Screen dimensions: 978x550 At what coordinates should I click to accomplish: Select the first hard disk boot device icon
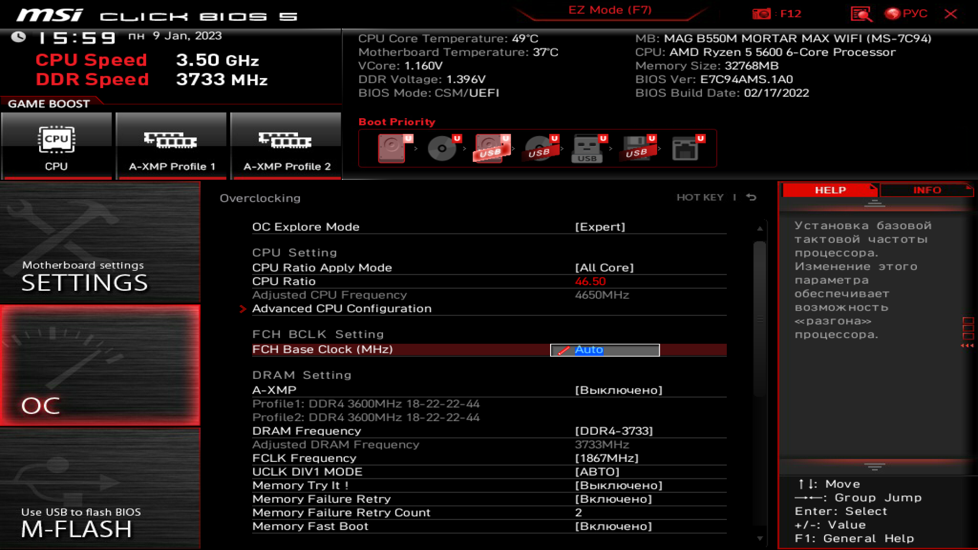tap(394, 148)
